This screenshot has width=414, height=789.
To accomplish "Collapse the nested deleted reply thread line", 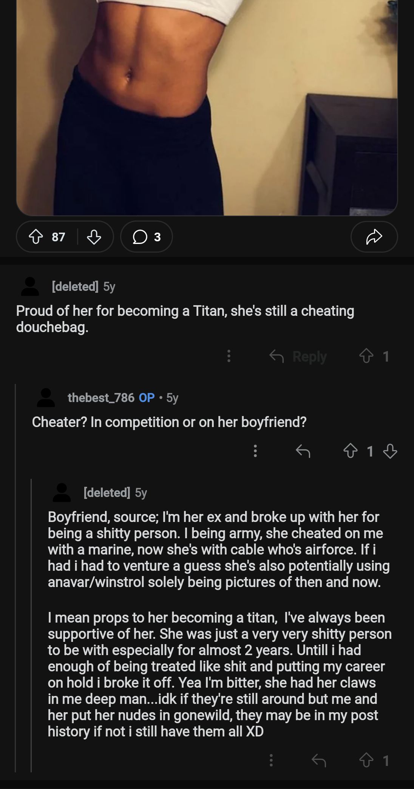I will (31, 624).
